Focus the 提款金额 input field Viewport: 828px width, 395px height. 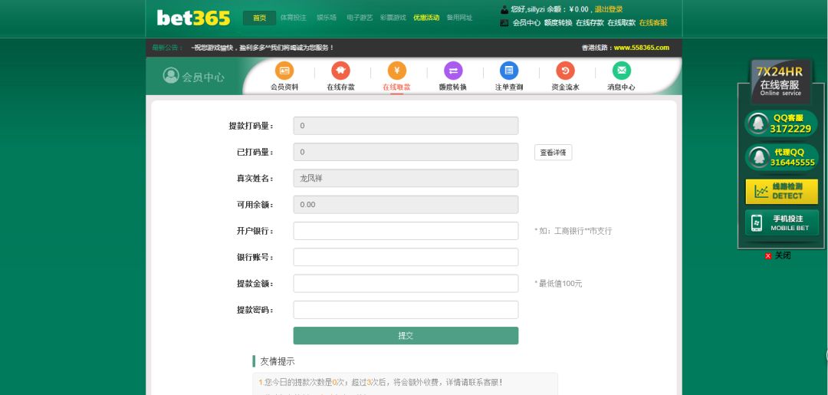coord(406,284)
